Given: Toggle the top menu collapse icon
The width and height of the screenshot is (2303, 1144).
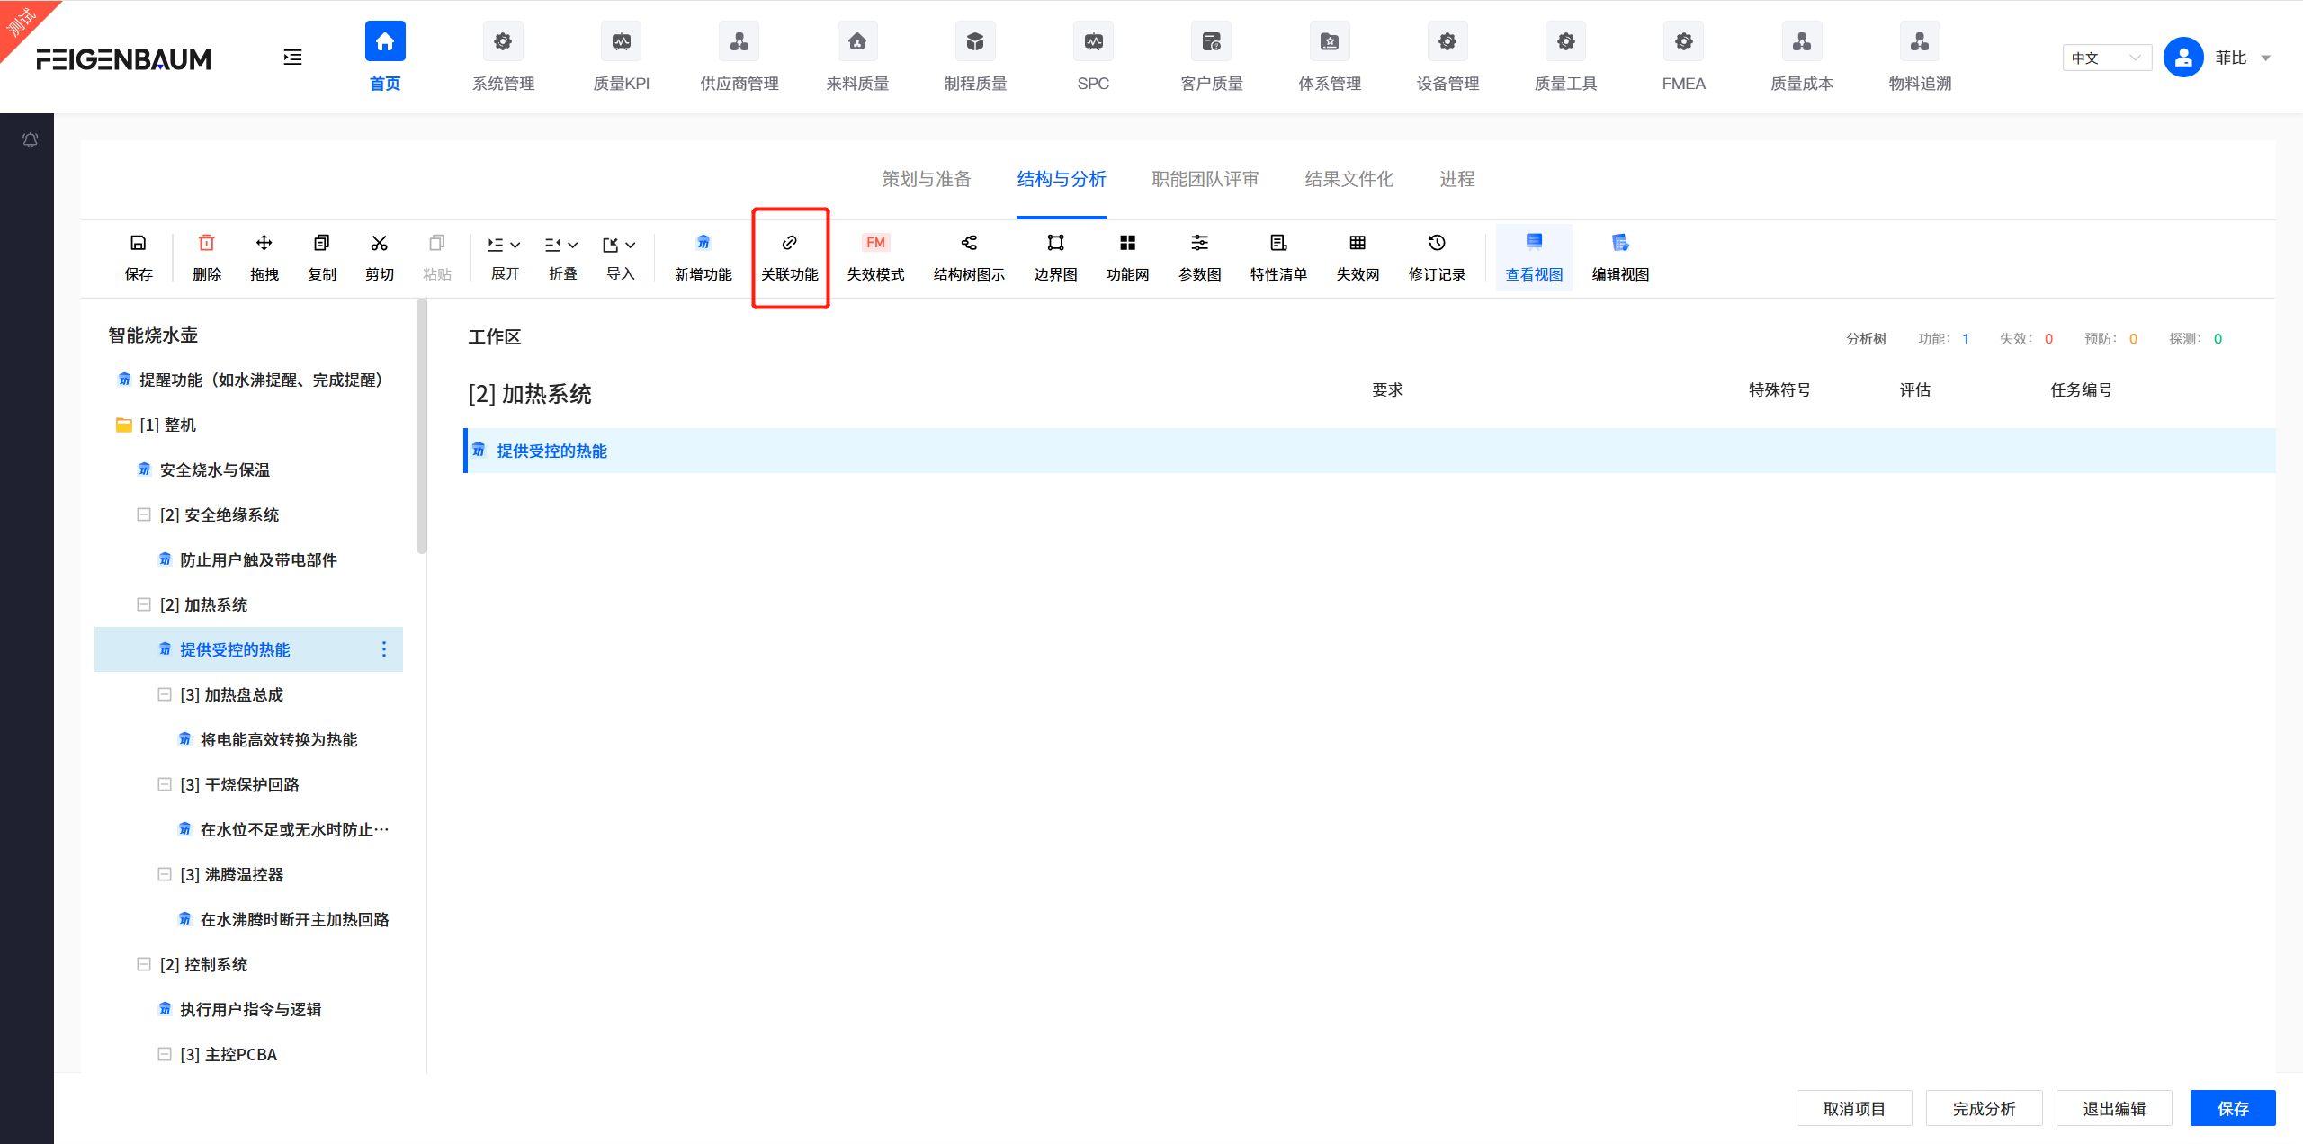Looking at the screenshot, I should click(x=292, y=58).
